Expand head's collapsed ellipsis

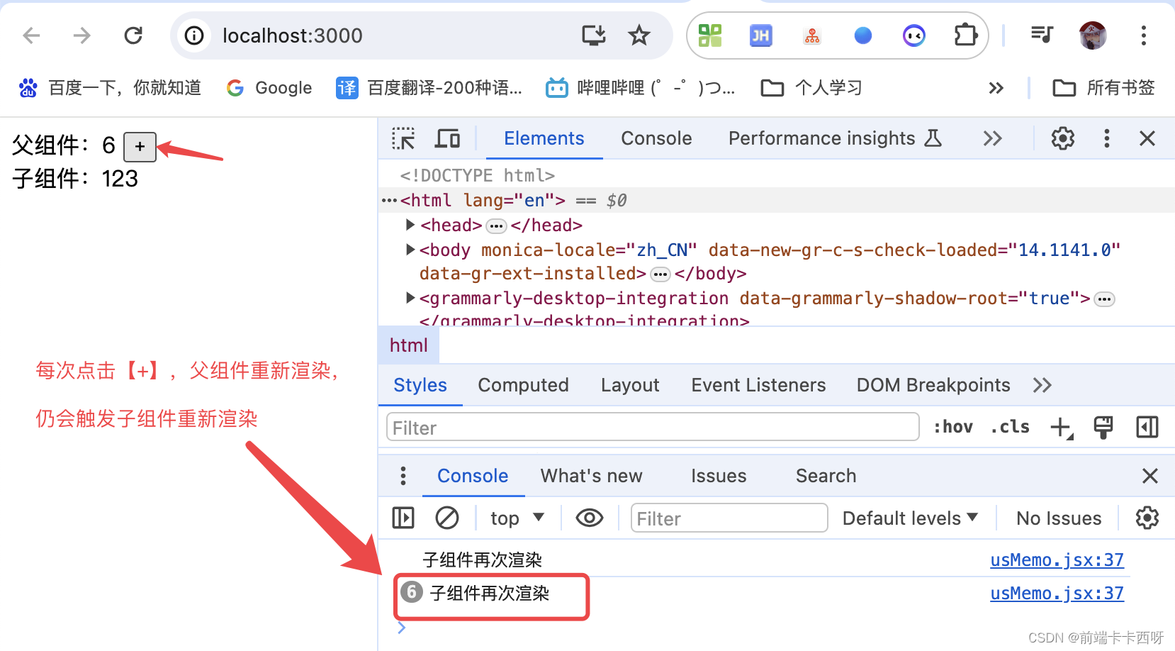pyautogui.click(x=496, y=226)
